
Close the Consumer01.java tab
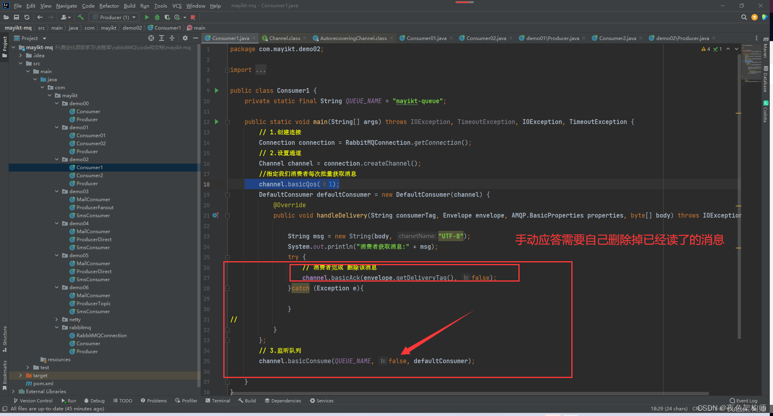pyautogui.click(x=451, y=38)
